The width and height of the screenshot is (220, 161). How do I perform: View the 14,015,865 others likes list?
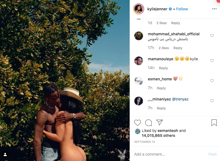click(x=158, y=135)
